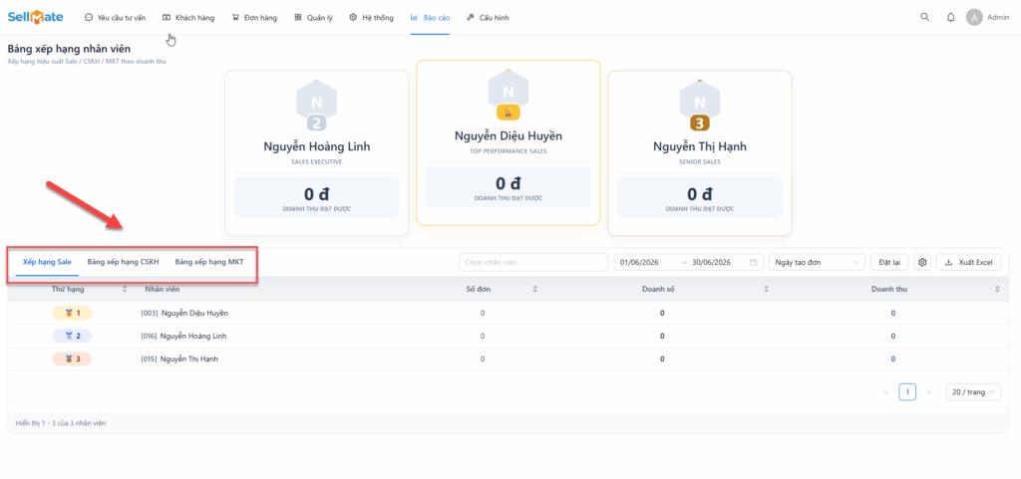1021x479 pixels.
Task: Open Cấu hình menu
Action: (488, 18)
